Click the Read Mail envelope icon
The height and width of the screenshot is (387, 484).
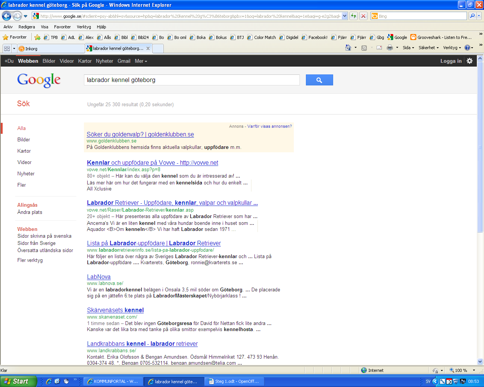click(379, 48)
